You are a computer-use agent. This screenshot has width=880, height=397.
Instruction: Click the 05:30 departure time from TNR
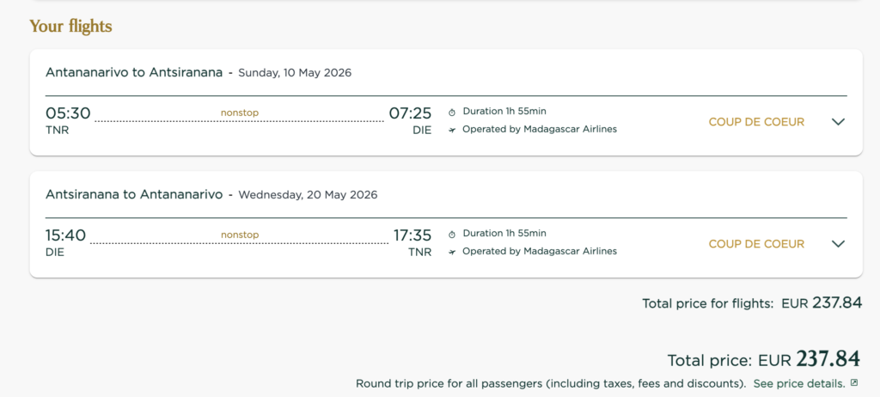tap(68, 113)
